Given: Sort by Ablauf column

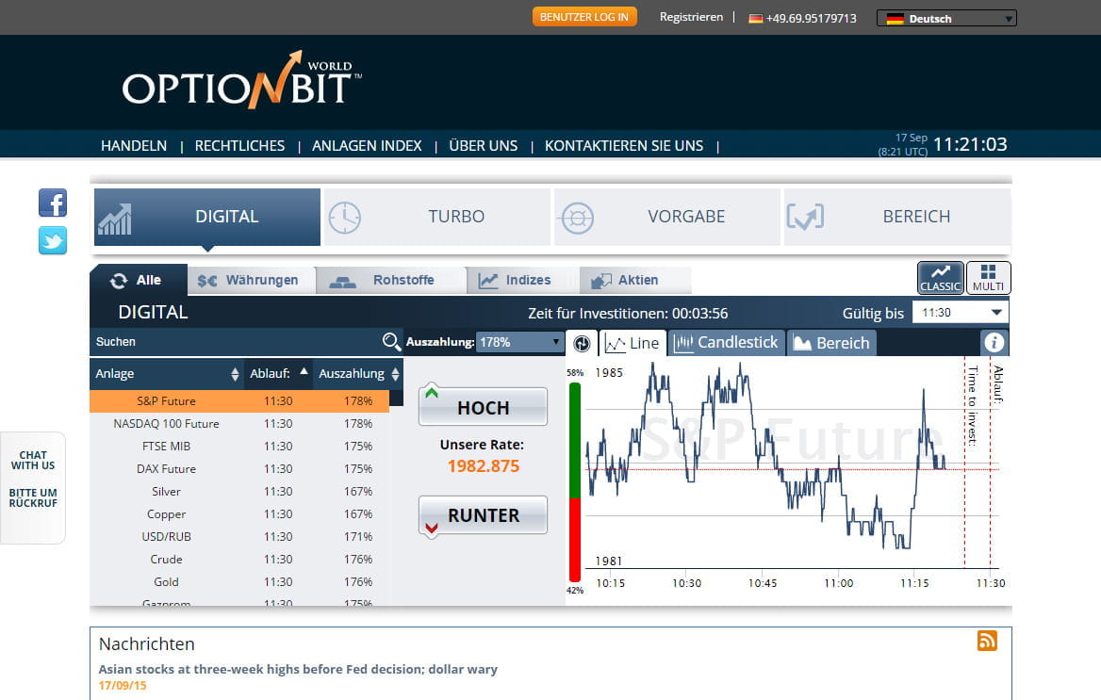Looking at the screenshot, I should (279, 373).
